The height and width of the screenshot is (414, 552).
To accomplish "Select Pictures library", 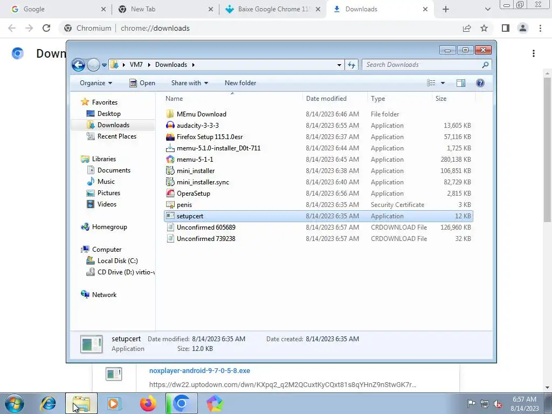I will (109, 193).
